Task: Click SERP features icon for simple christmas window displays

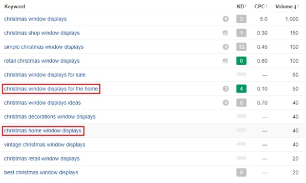Action: point(226,47)
